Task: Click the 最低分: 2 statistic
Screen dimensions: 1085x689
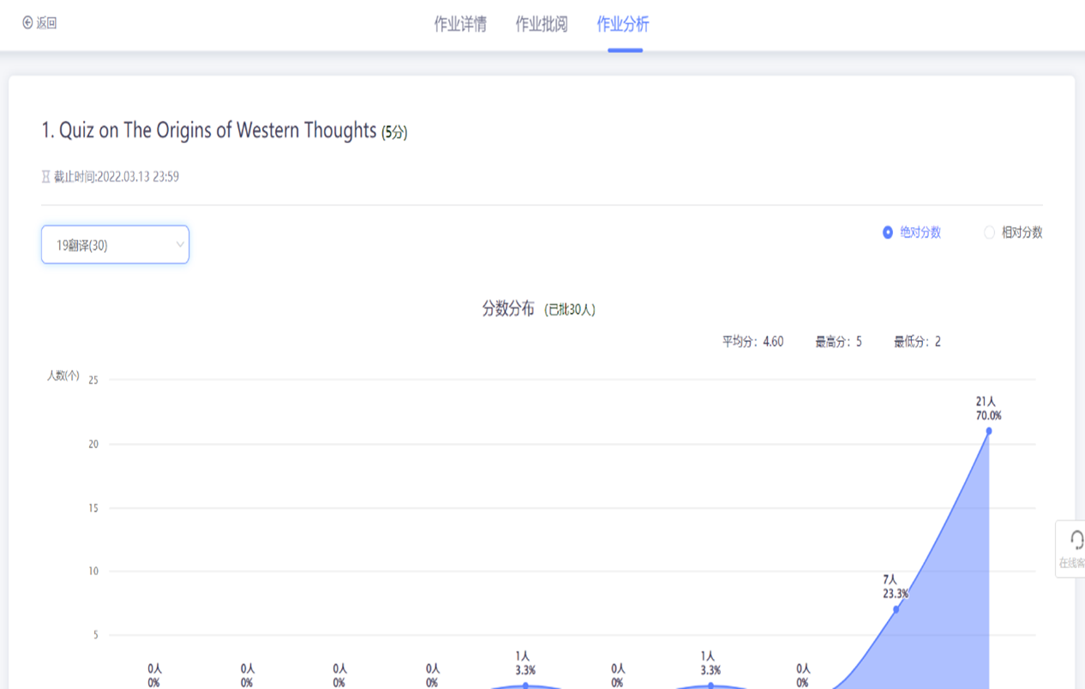Action: [917, 342]
